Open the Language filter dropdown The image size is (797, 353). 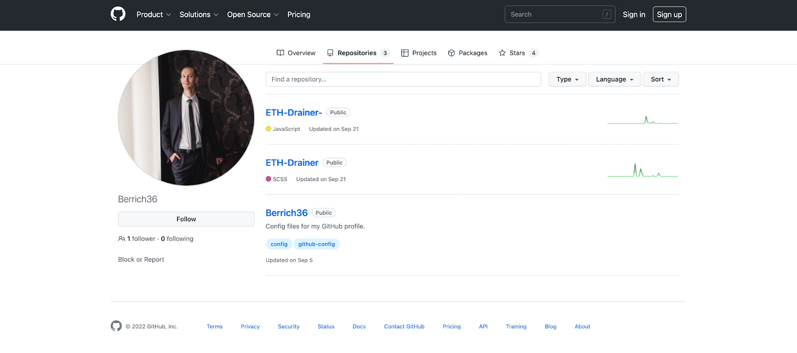coord(615,79)
